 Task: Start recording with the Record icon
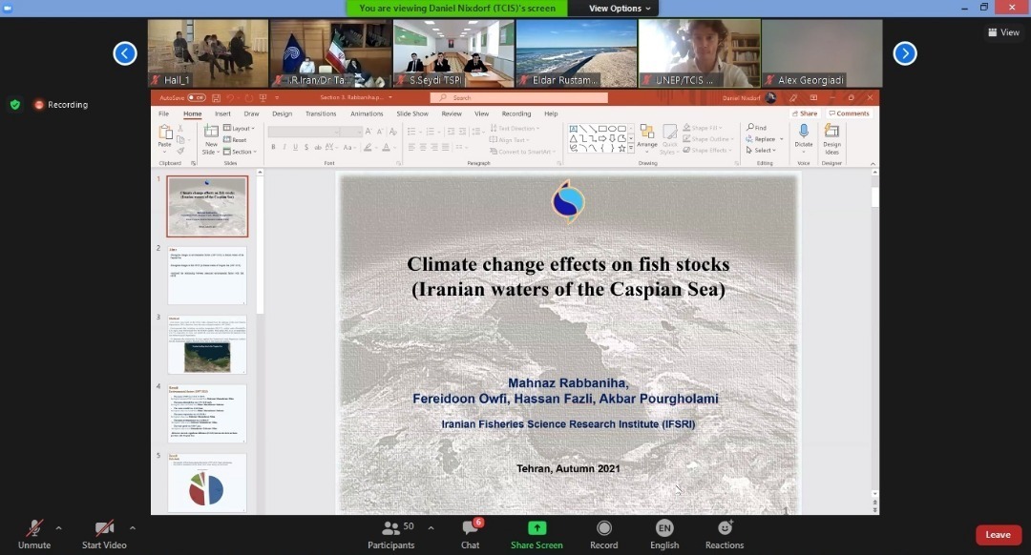(x=603, y=528)
